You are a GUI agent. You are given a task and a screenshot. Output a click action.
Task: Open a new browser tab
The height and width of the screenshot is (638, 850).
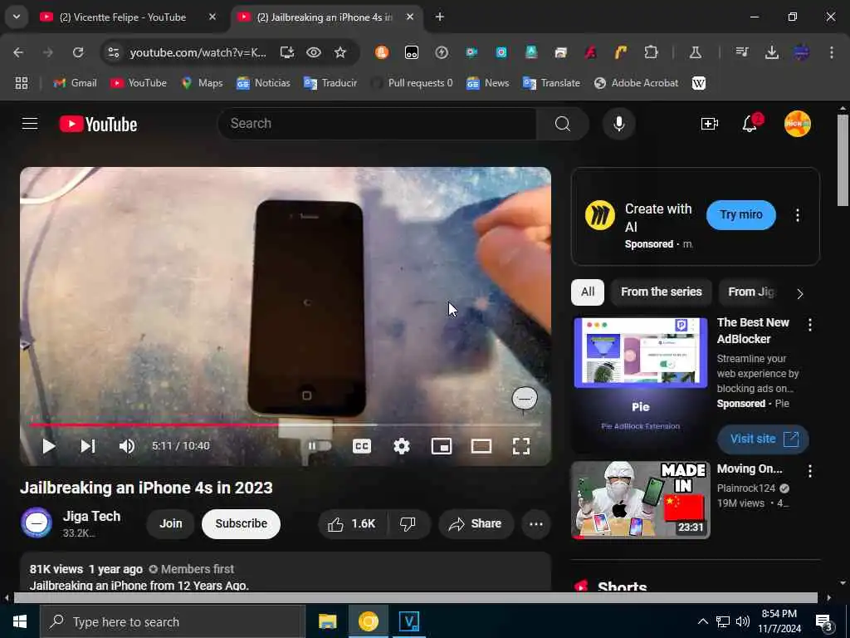pyautogui.click(x=440, y=17)
